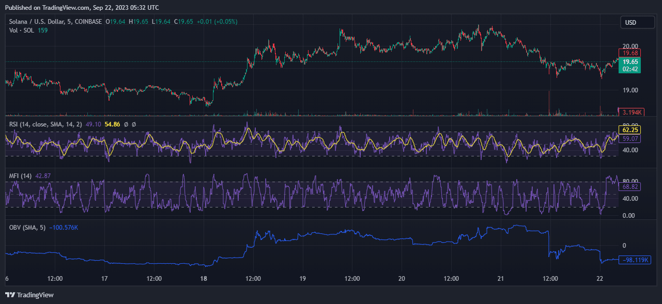Click the −98.119K OBV axis label
The width and height of the screenshot is (662, 304).
tap(635, 260)
